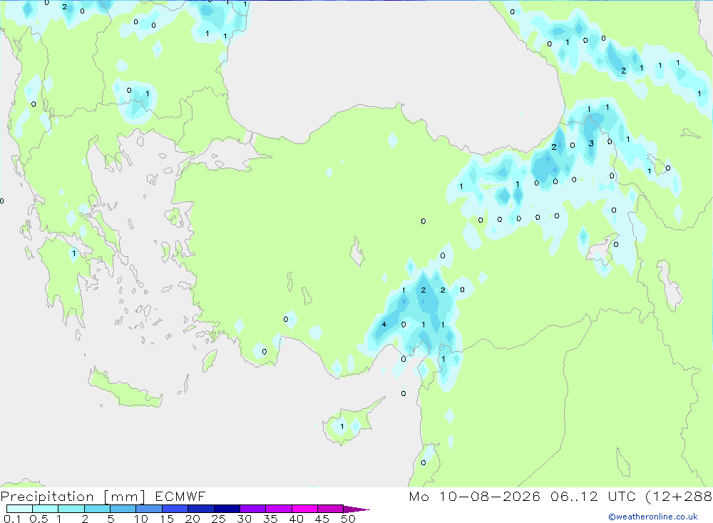Select the 5–10 mm legend color swatch
The width and height of the screenshot is (713, 523).
123,509
